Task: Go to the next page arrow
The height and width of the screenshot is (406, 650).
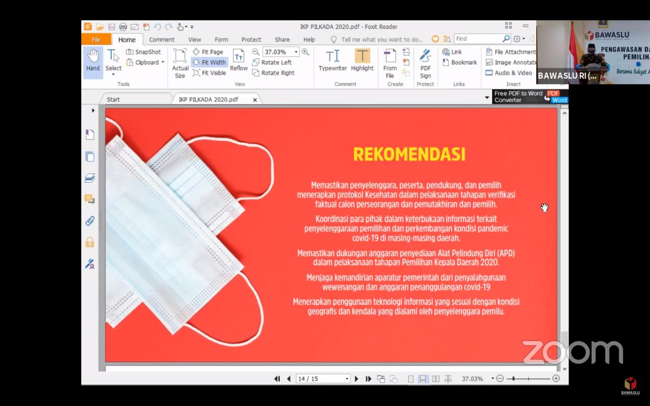Action: point(357,379)
